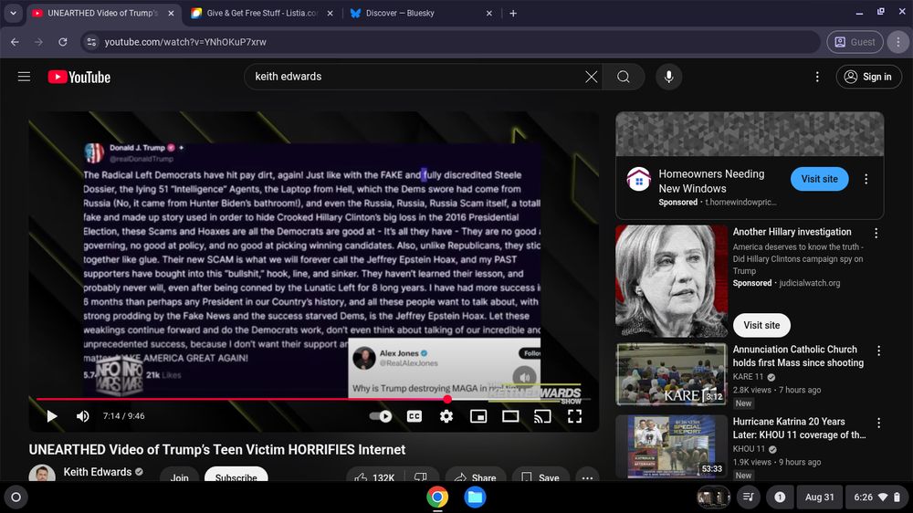Screen dimensions: 913x513
Task: Open player settings gear
Action: [x=446, y=415]
